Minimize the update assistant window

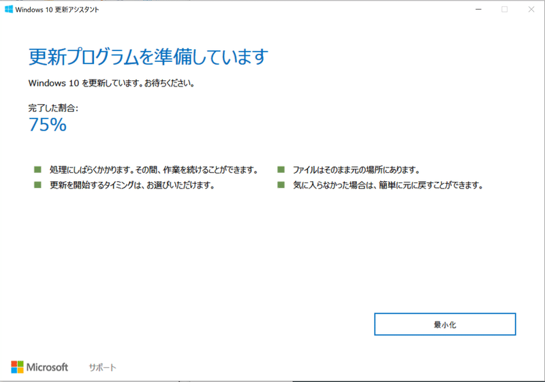click(x=479, y=10)
